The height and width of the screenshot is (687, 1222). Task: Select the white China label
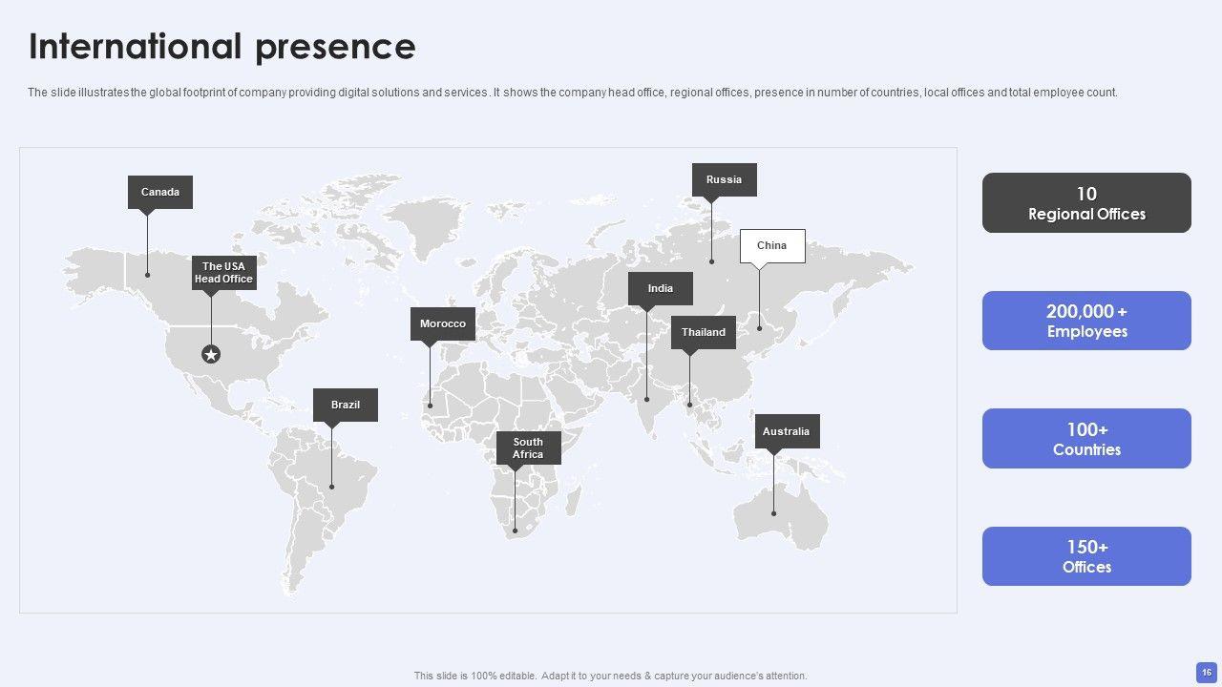coord(772,246)
